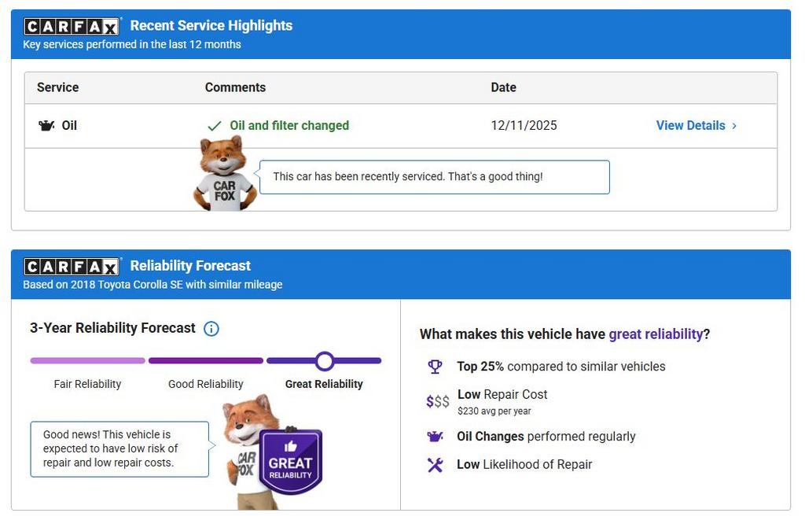Click the reliability slider circle marker
Screen dimensions: 805x520
click(325, 361)
